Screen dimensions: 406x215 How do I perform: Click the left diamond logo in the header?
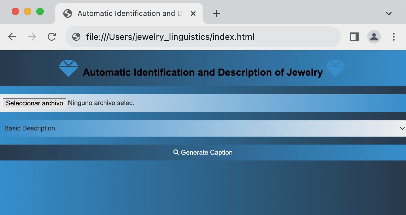click(x=68, y=68)
